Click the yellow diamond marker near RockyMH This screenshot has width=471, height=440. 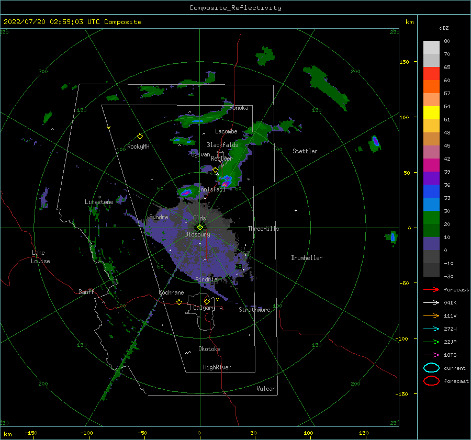coord(140,137)
